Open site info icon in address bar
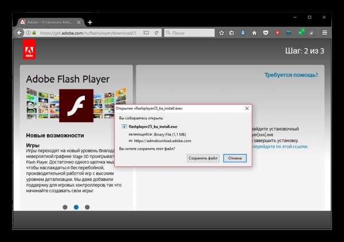344x242 pixels. (28, 33)
